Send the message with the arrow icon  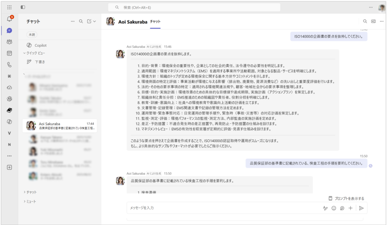361,208
